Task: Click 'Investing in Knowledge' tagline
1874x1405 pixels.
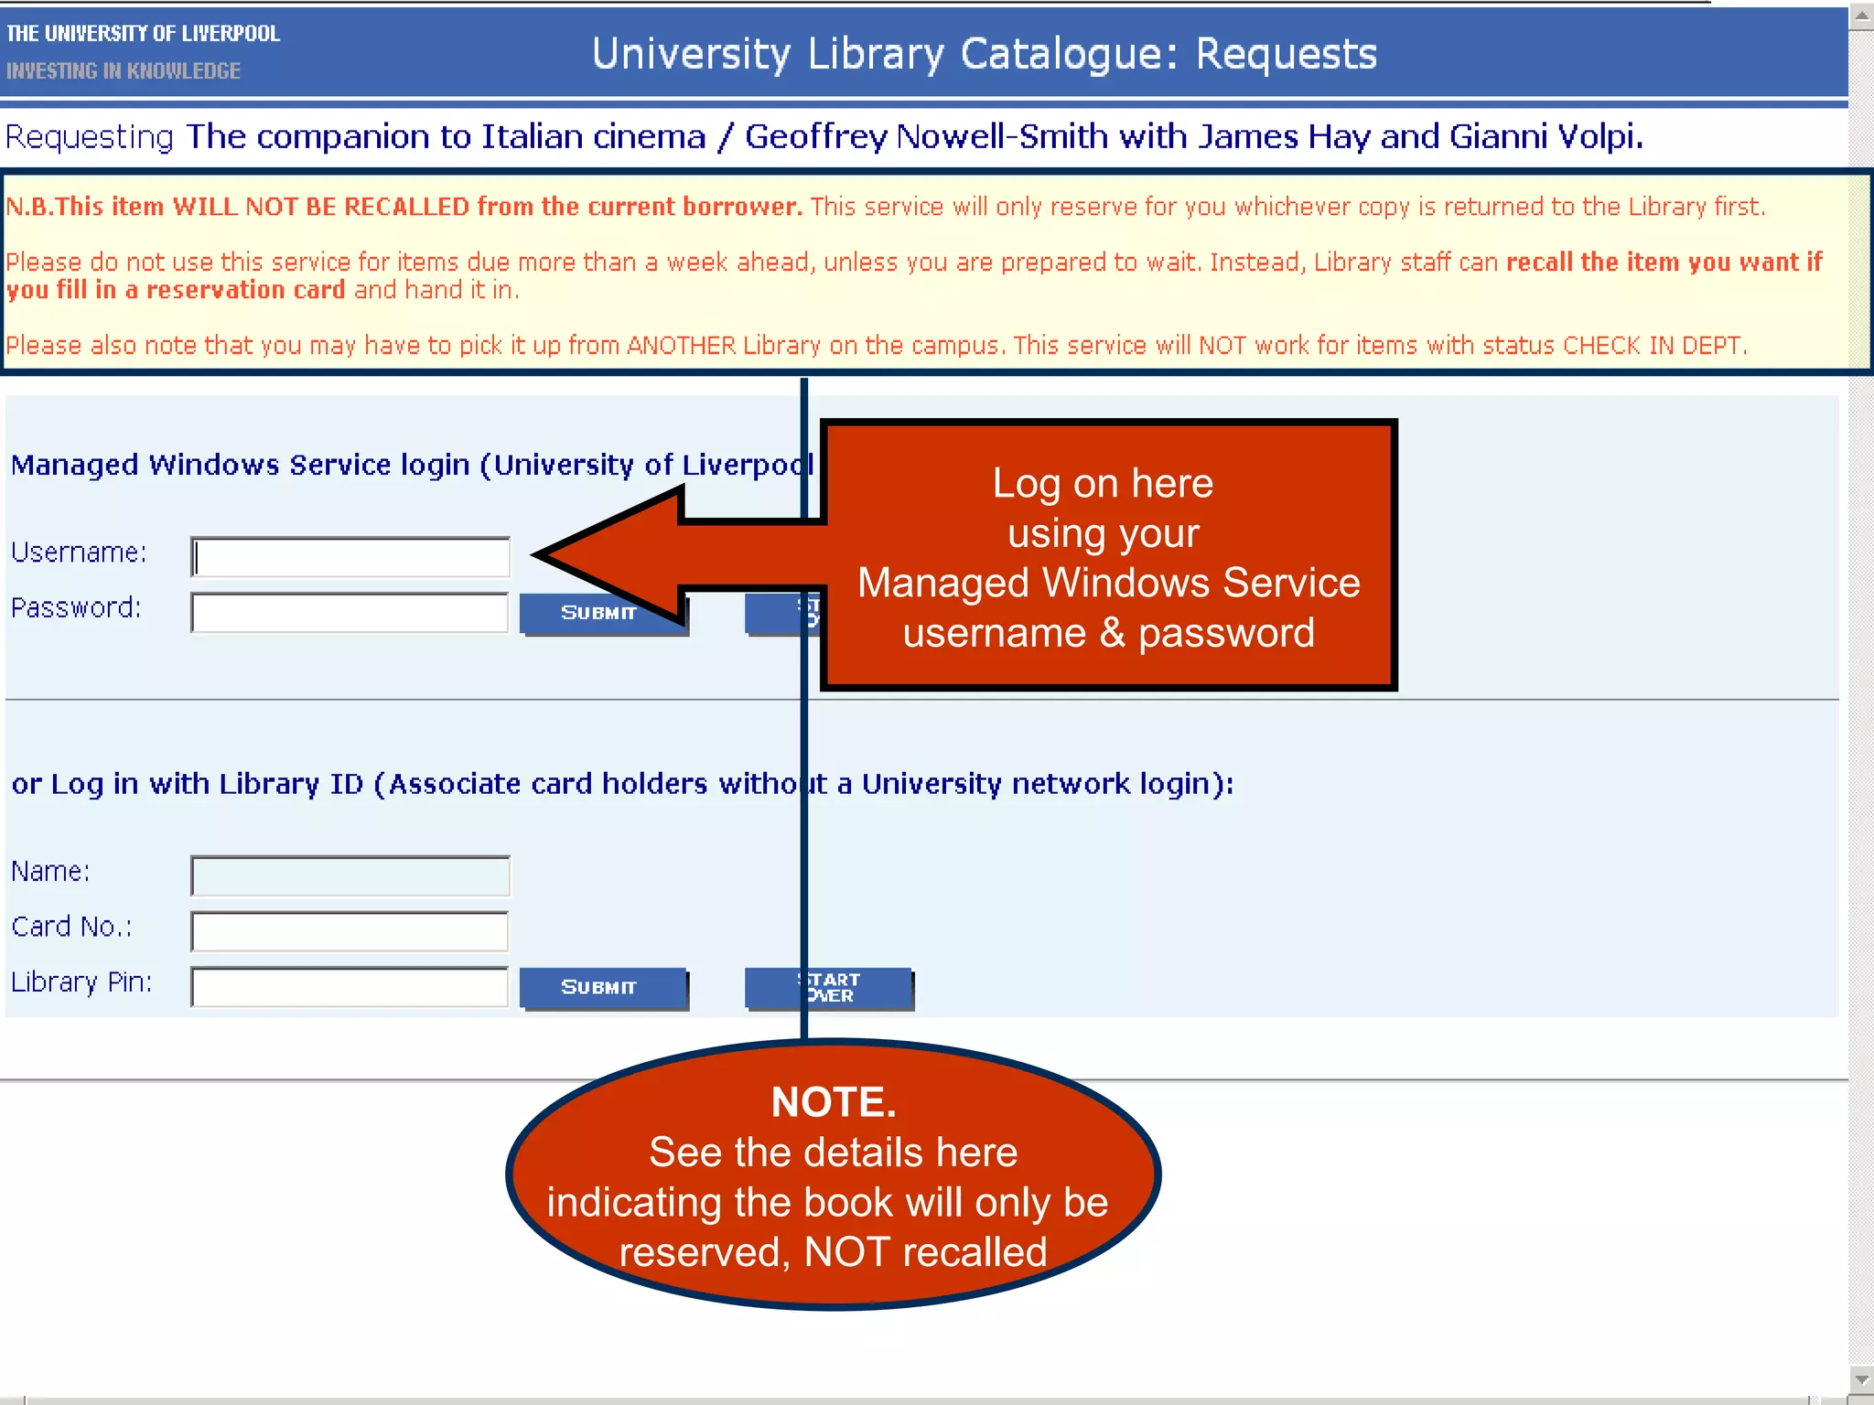Action: click(124, 70)
